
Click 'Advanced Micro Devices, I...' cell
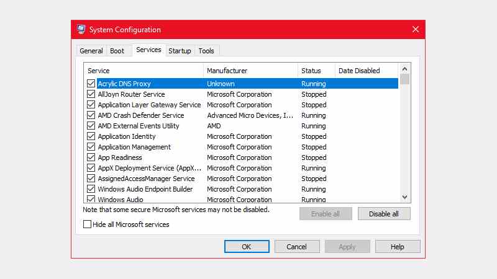click(x=250, y=115)
